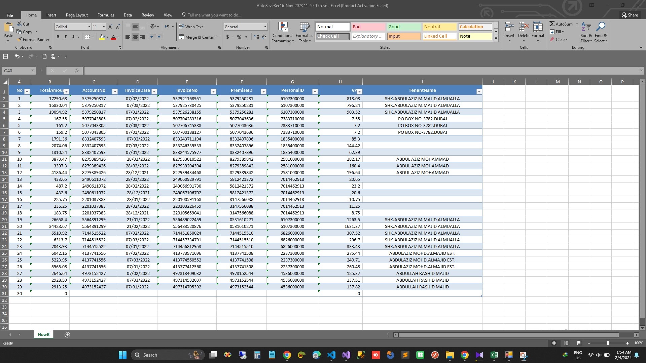Click the Fill Color yellow swatch
This screenshot has width=646, height=363.
point(102,37)
